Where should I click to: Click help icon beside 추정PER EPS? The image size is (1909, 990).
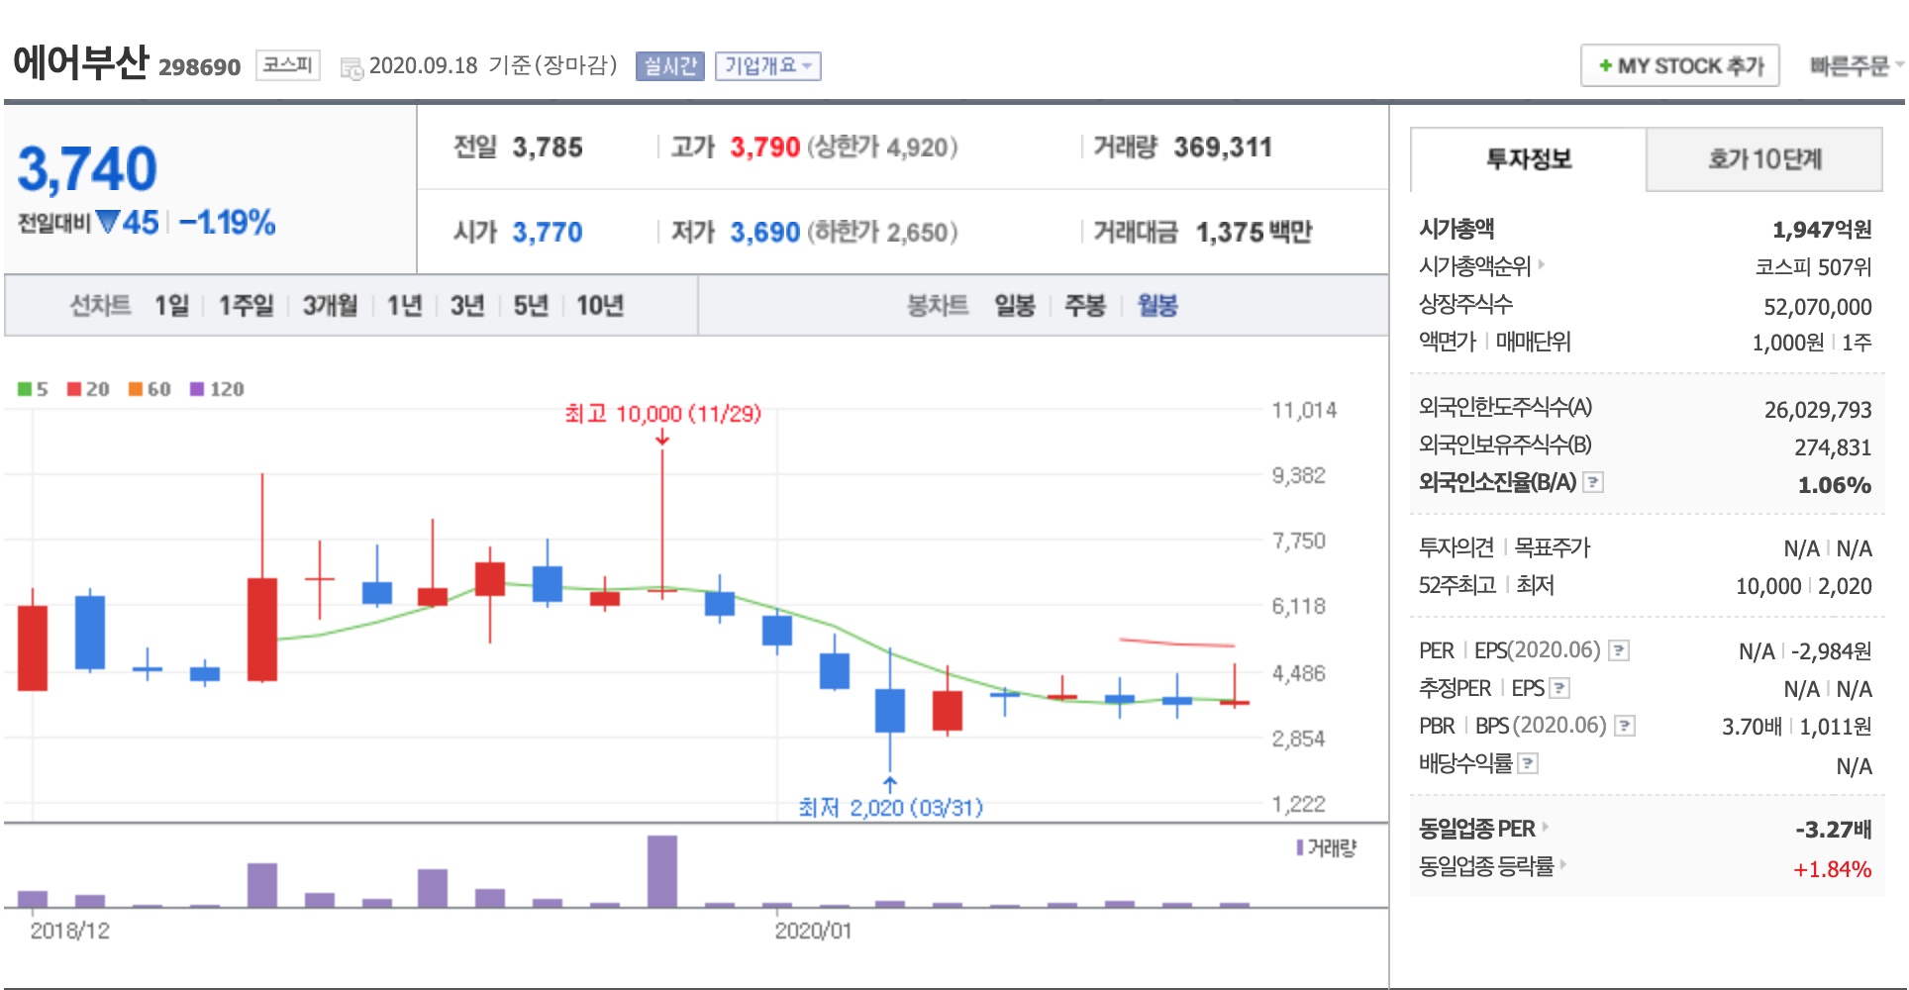click(1559, 688)
